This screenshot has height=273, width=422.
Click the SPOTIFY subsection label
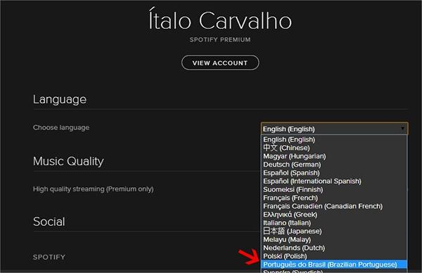pyautogui.click(x=49, y=257)
